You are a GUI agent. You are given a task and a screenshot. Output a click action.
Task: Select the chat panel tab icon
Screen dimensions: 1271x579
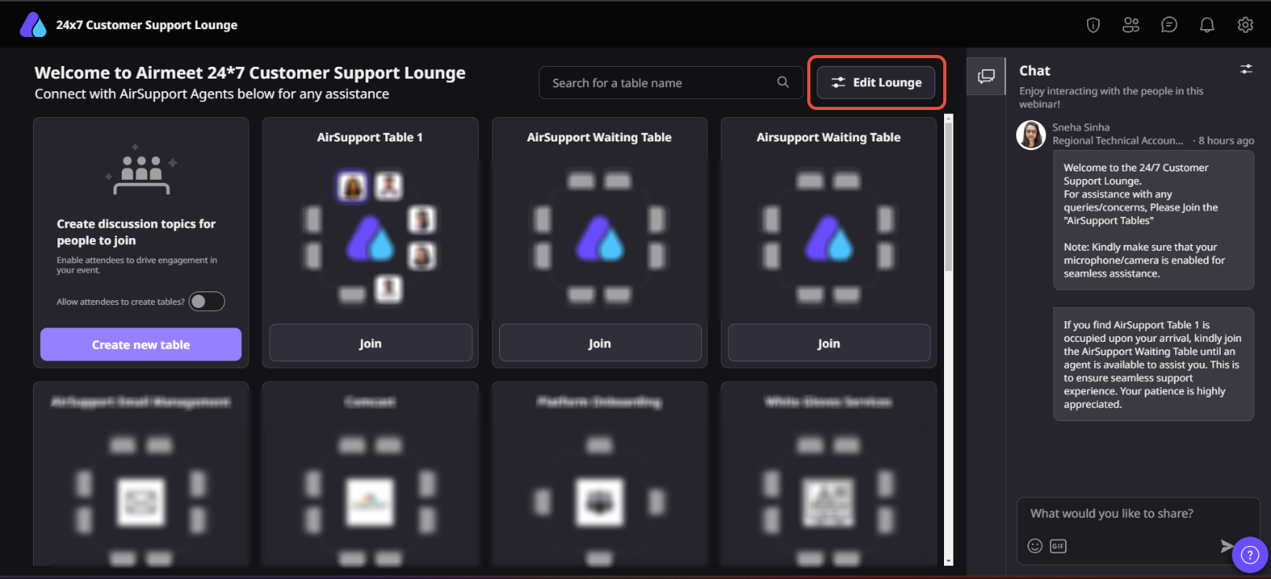[x=986, y=76]
